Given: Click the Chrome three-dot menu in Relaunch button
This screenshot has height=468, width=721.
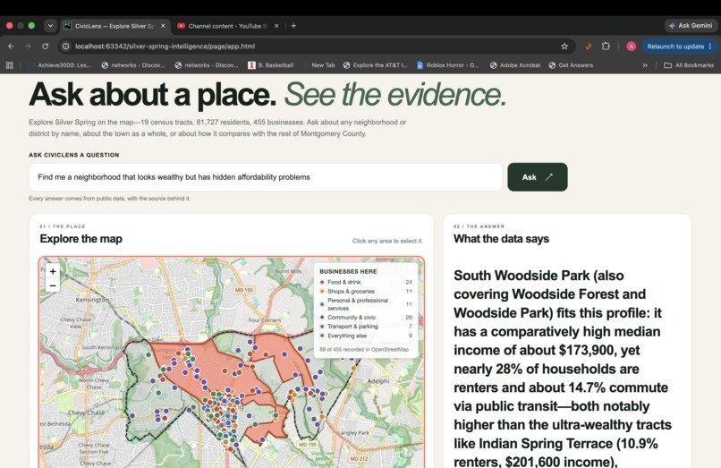Looking at the screenshot, I should click(710, 46).
